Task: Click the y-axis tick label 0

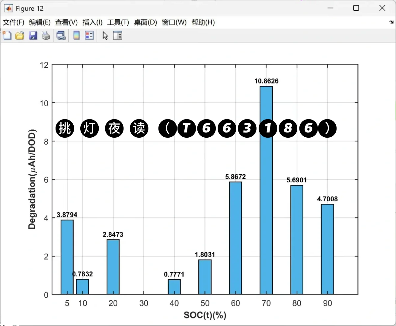Action: click(46, 295)
